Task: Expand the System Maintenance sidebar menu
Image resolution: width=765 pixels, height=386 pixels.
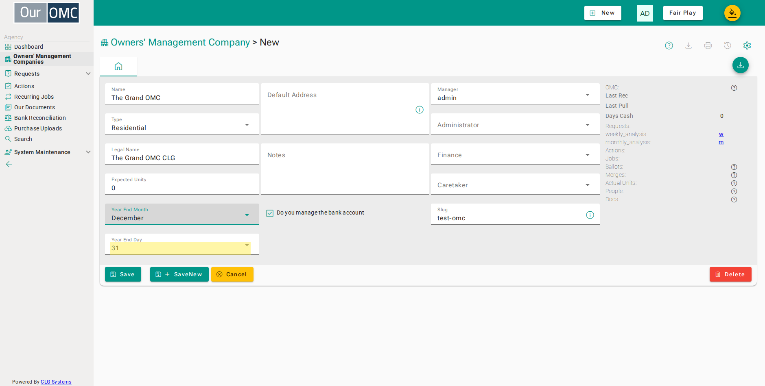Action: 47,152
